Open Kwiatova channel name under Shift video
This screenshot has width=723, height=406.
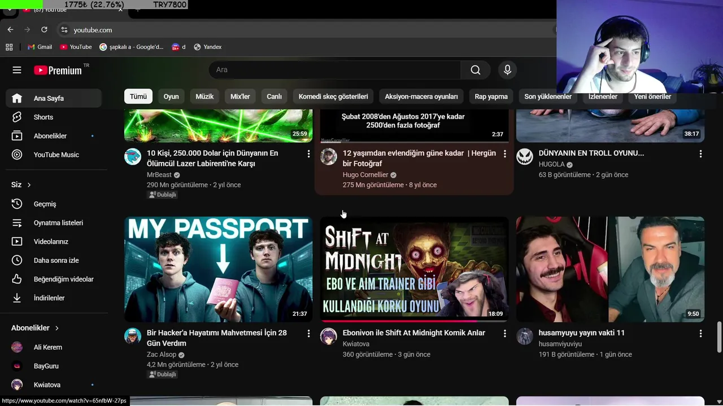point(356,344)
